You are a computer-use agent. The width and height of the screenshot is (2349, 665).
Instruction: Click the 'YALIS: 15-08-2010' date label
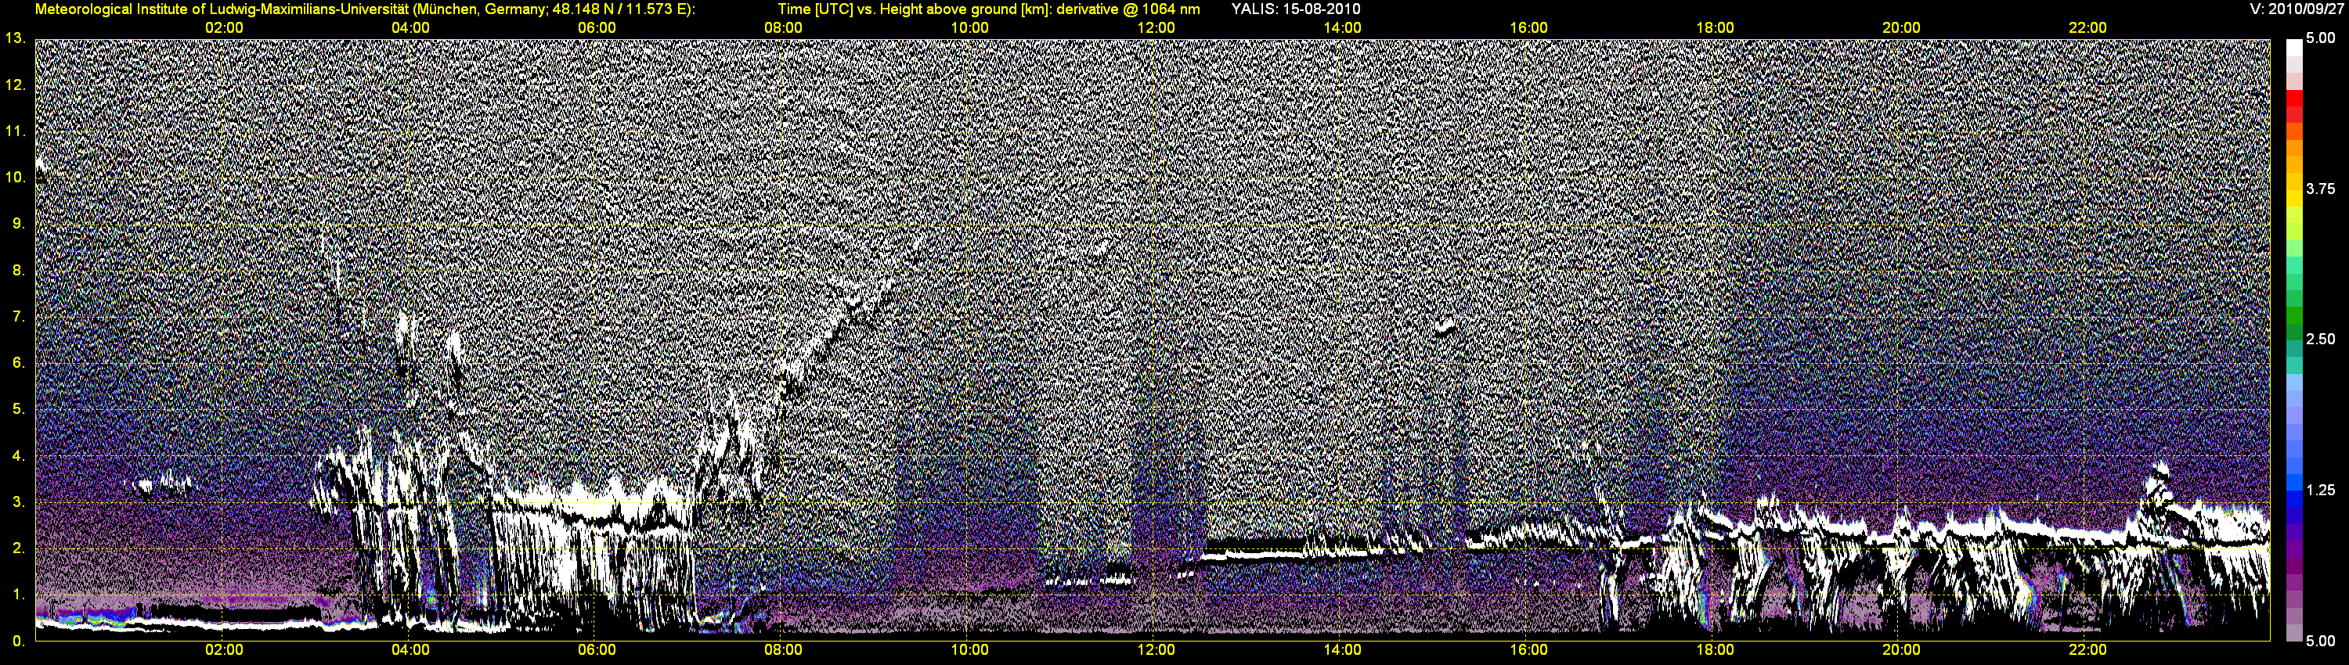(x=1296, y=9)
